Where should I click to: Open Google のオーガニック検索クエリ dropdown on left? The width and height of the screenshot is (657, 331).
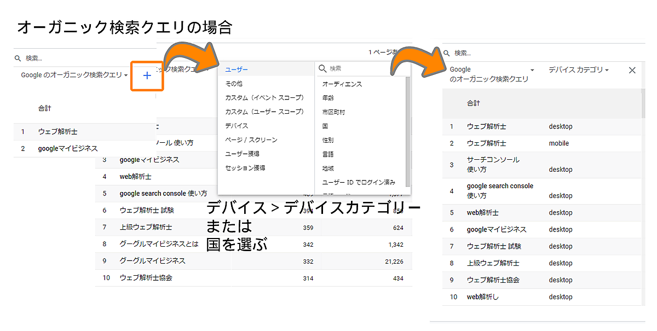pos(74,75)
